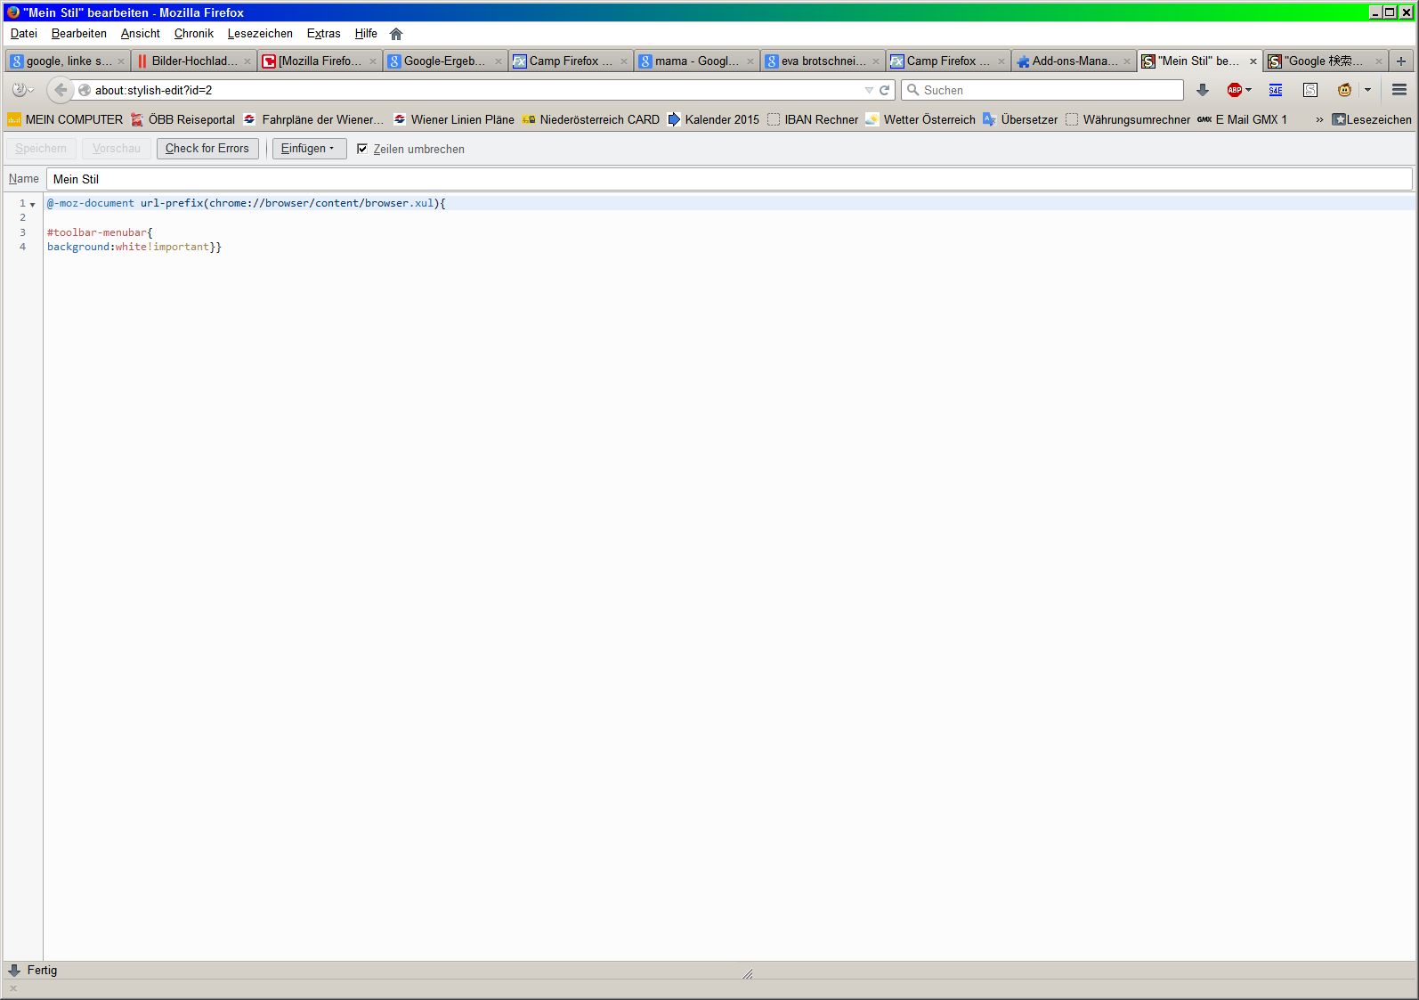Open the downloads arrow icon
Screen dimensions: 1419x1000
[x=1203, y=90]
